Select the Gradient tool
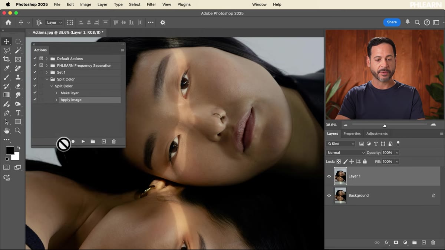The image size is (445, 250). click(x=6, y=95)
